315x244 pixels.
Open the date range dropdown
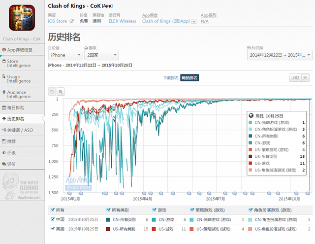(278, 55)
